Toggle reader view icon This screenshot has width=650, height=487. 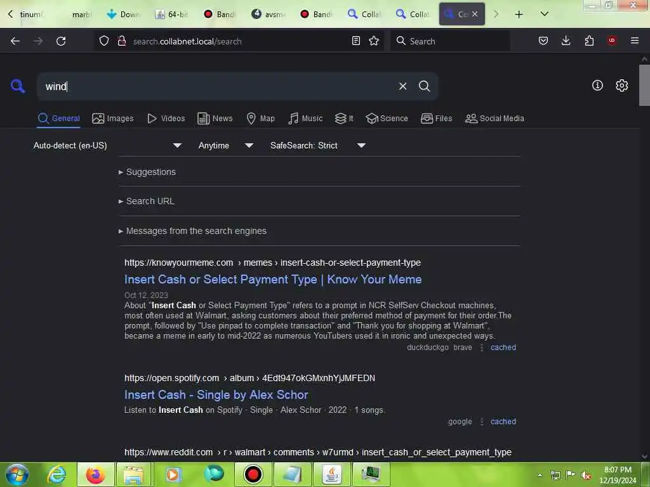coord(355,41)
